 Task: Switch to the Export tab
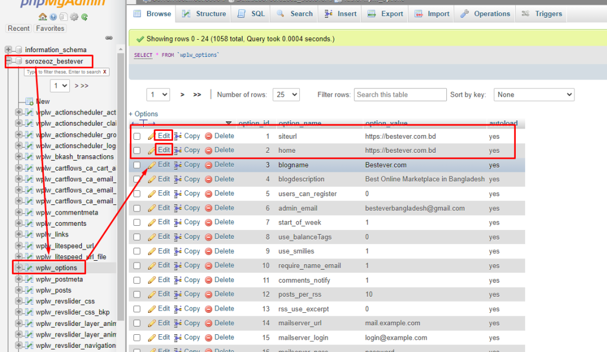tap(385, 14)
